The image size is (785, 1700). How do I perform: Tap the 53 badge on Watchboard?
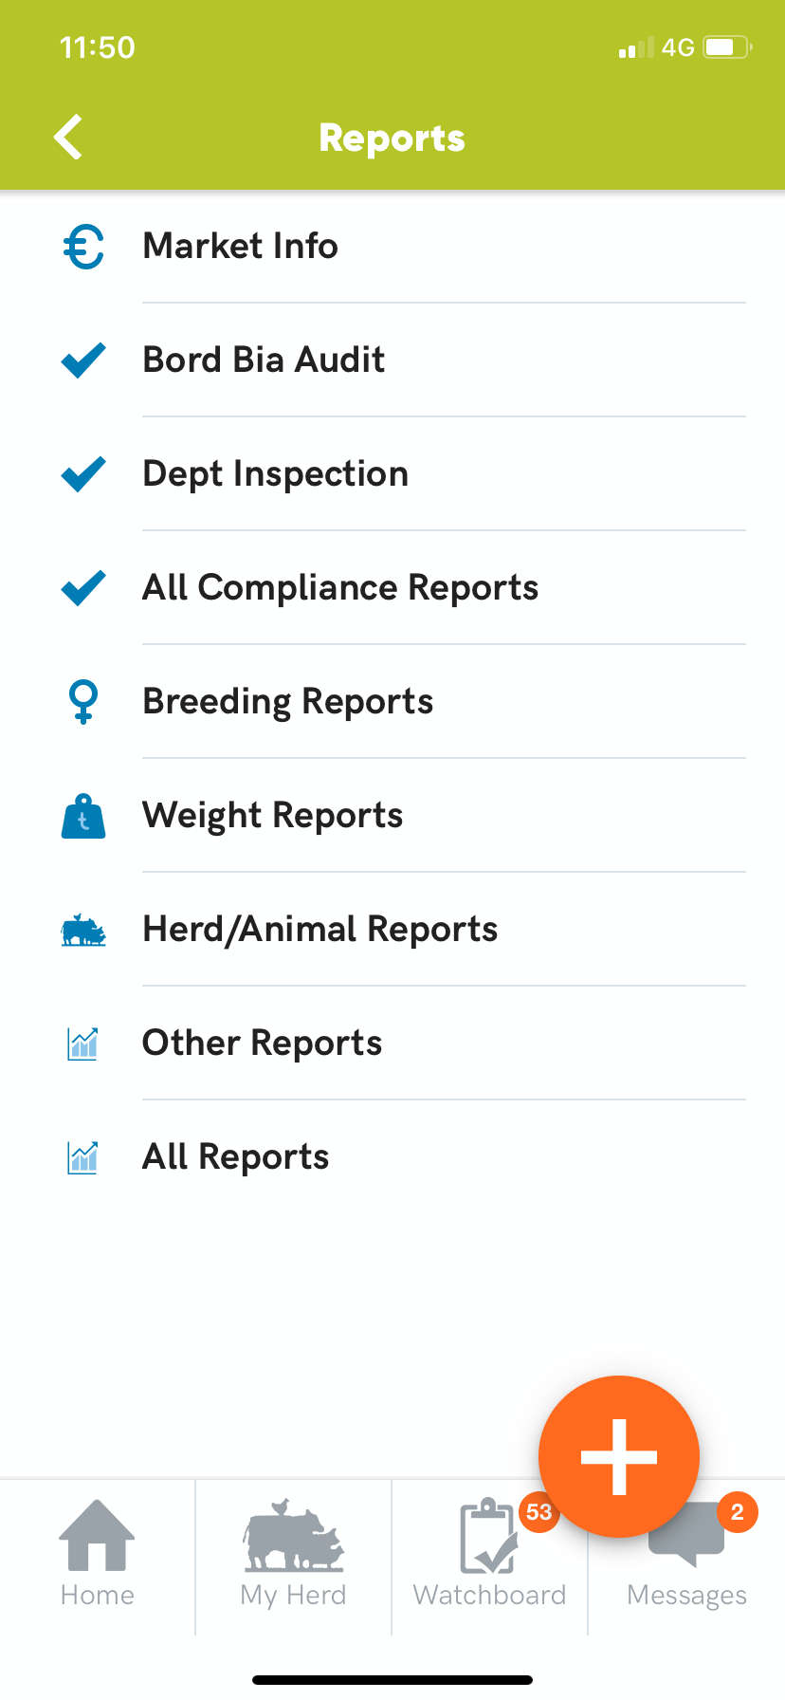pyautogui.click(x=539, y=1512)
